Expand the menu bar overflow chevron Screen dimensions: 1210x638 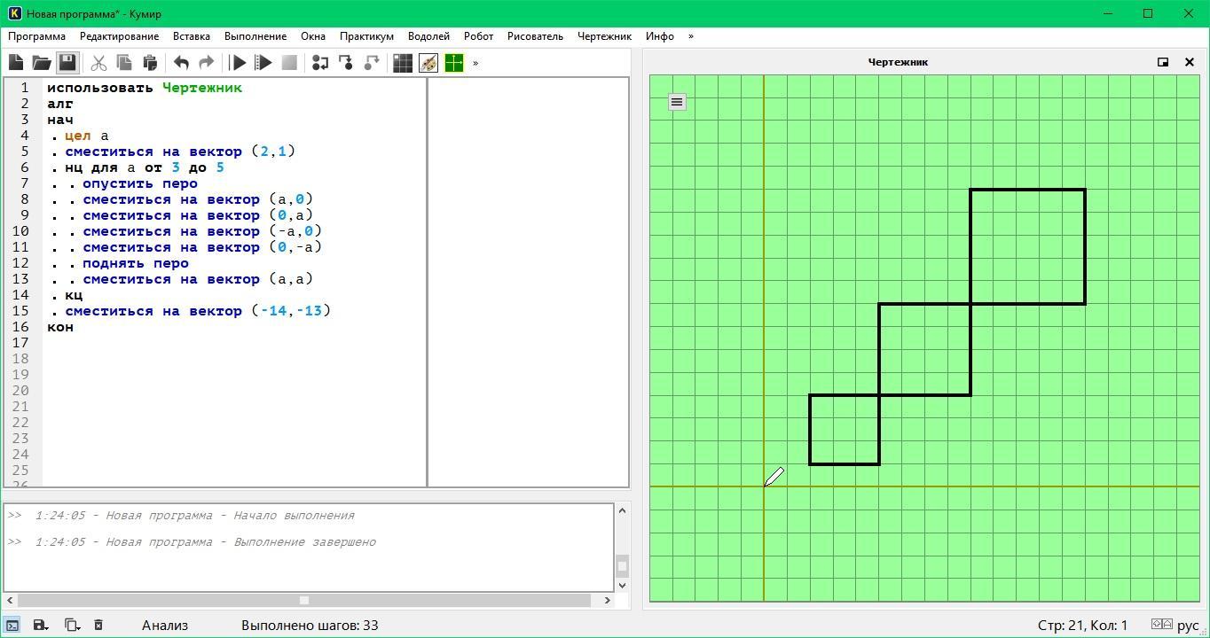(691, 36)
